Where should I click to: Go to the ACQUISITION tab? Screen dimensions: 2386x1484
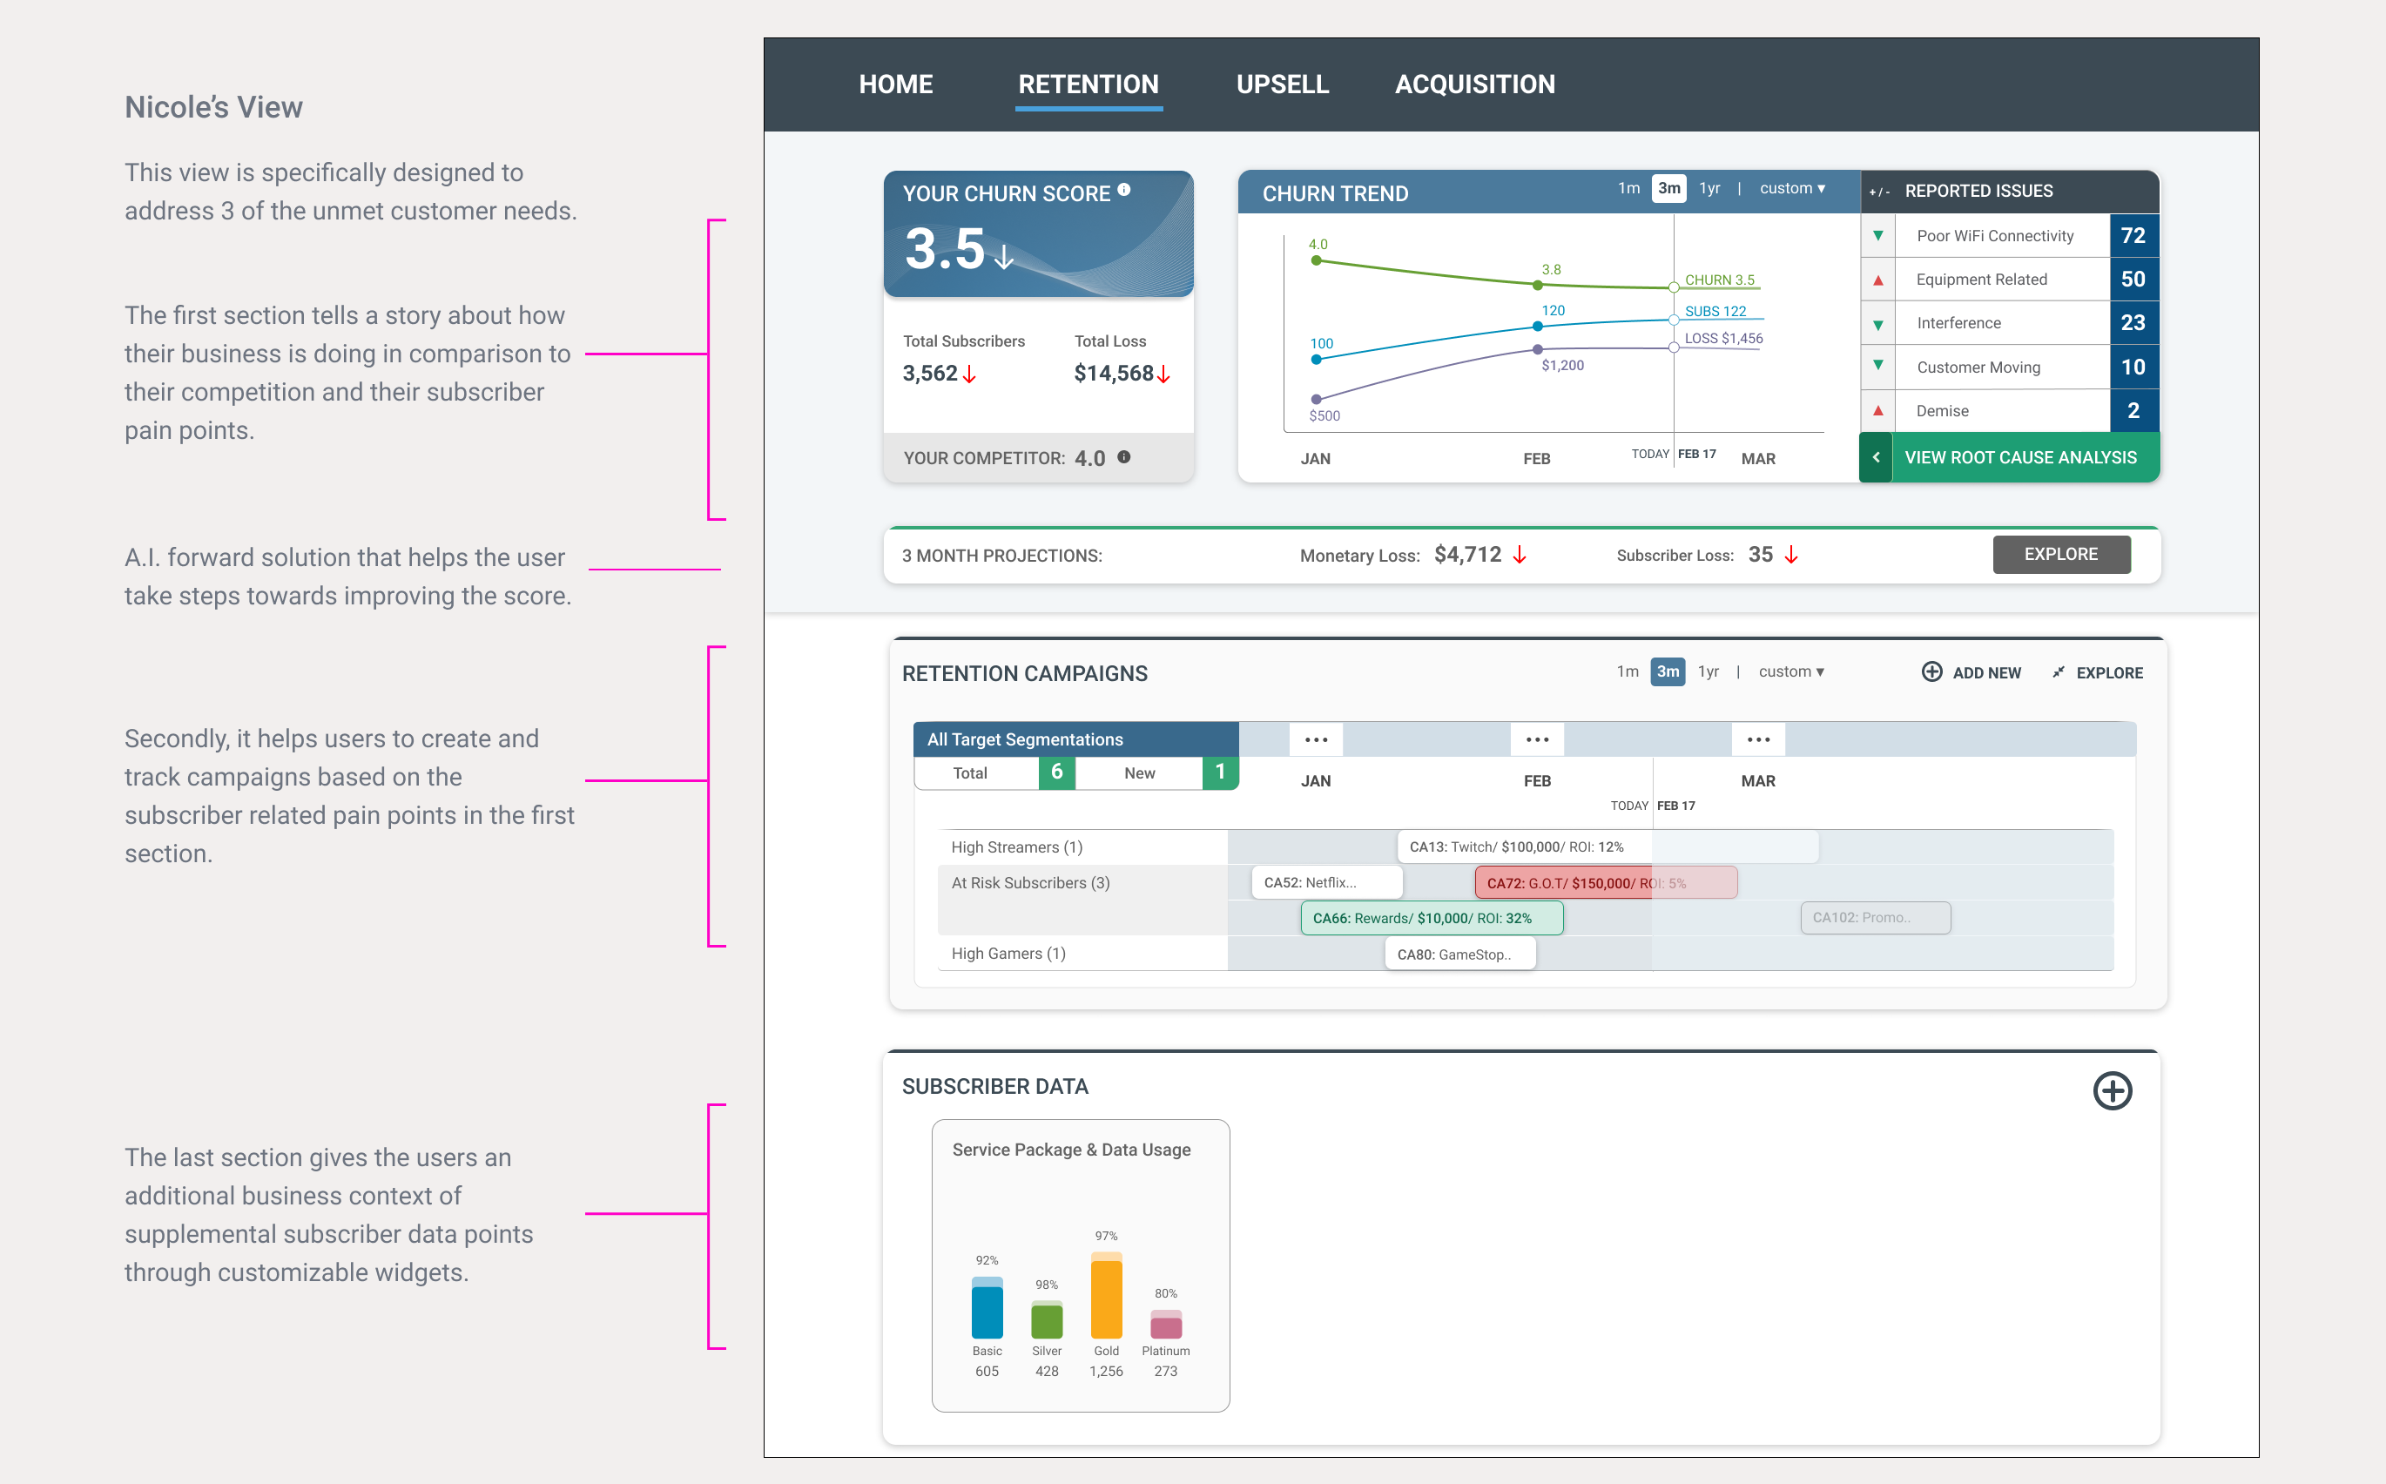(x=1474, y=84)
